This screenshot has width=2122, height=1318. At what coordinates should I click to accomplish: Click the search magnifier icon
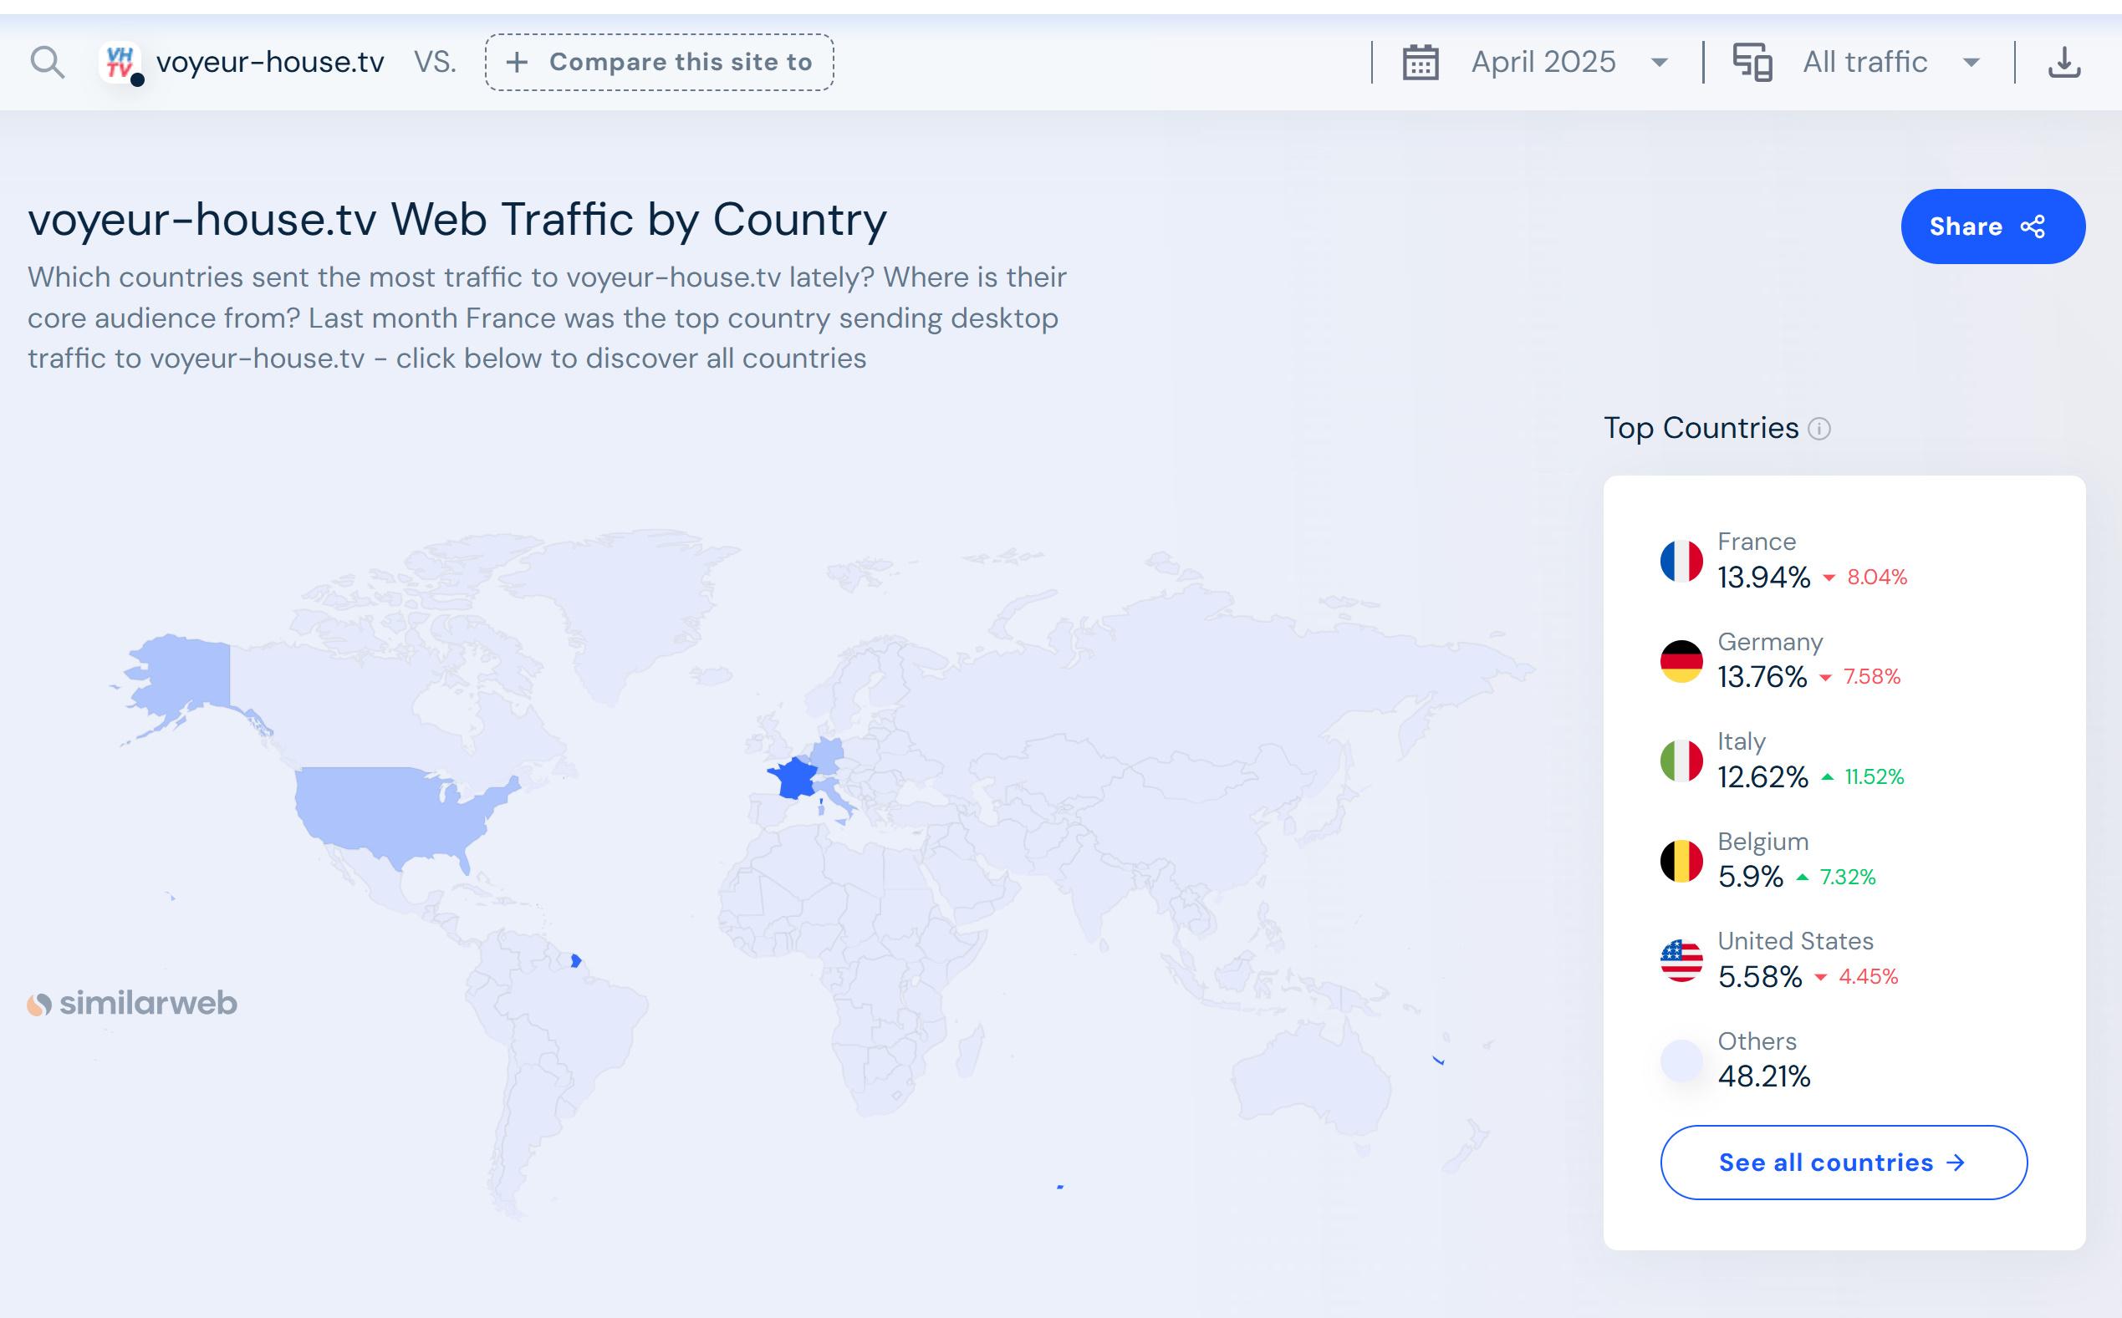coord(47,63)
